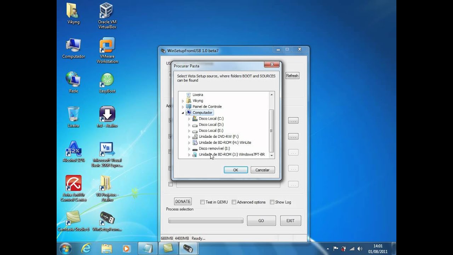Expand Unidade de DVD-RW (F:) node
This screenshot has width=453, height=255.
(189, 137)
